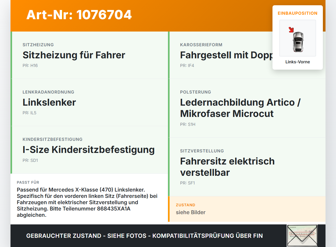
Task: Click the Links-Vorne label
Action: [298, 62]
